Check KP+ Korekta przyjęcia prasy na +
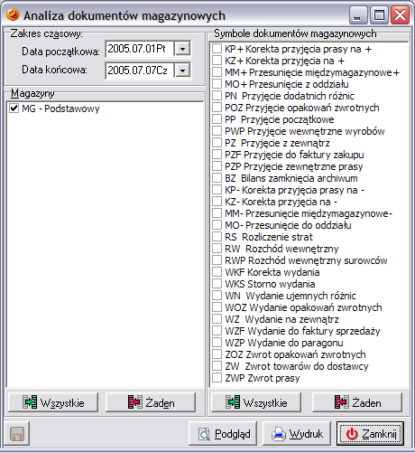The width and height of the screenshot is (415, 453). (217, 49)
